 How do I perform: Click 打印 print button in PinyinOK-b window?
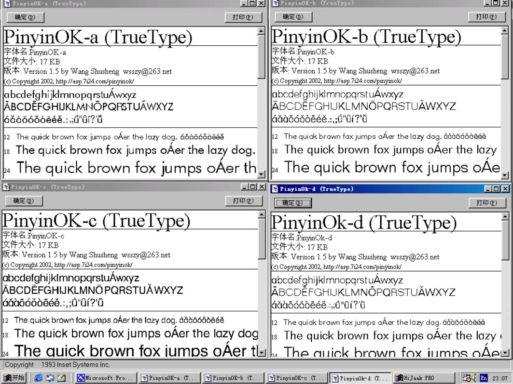point(486,17)
